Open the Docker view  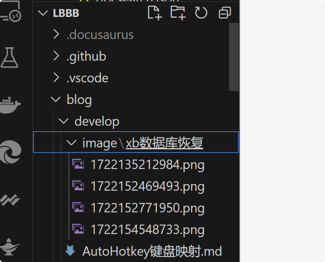[x=10, y=104]
